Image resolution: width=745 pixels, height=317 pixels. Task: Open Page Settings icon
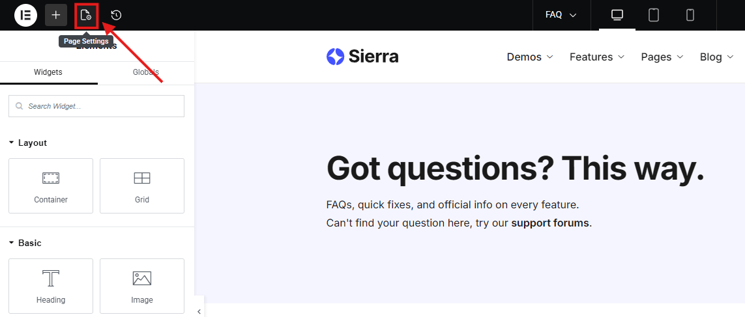86,15
